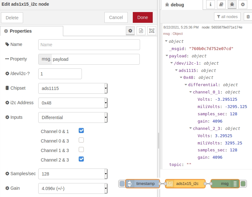This screenshot has width=252, height=197.
Task: Collapse the channel_2_3 object tree
Action: pyautogui.click(x=191, y=128)
